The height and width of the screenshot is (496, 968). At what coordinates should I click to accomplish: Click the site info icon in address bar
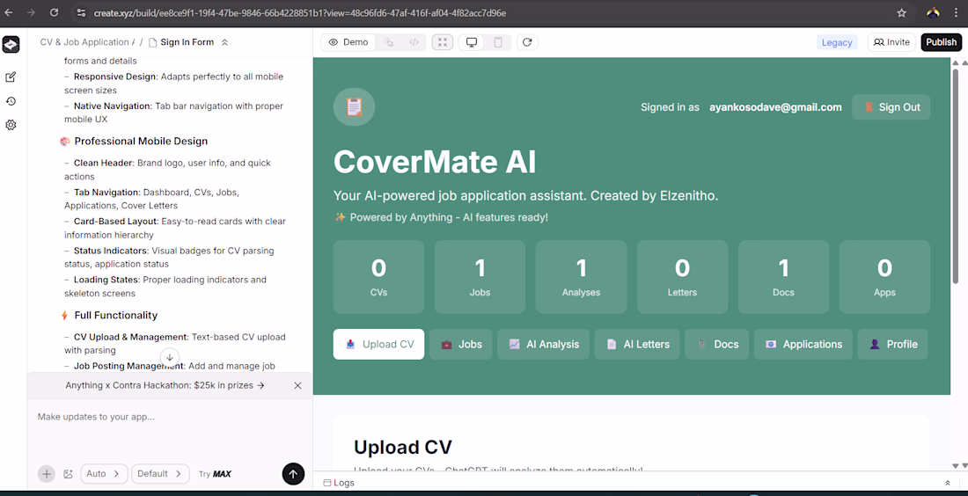80,12
